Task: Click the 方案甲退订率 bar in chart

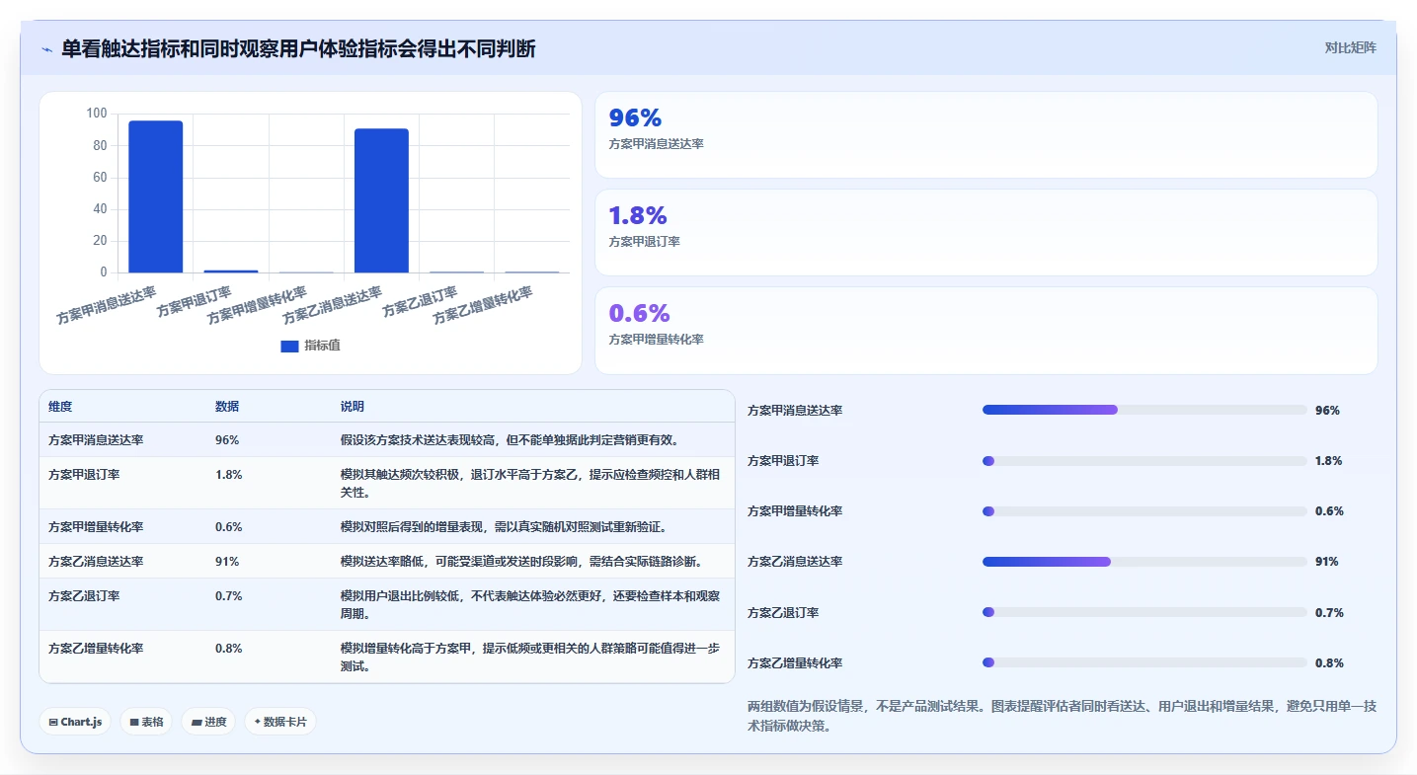Action: (x=231, y=271)
